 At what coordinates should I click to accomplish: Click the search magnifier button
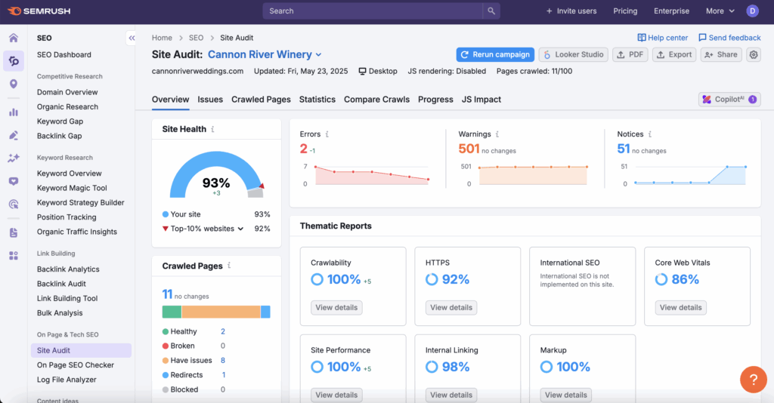(x=491, y=11)
